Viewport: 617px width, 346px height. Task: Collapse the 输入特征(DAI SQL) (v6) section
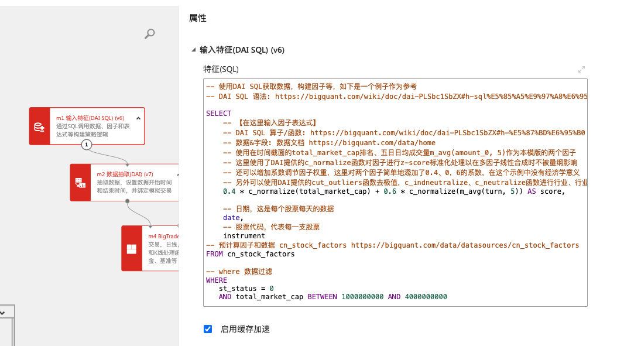(194, 50)
